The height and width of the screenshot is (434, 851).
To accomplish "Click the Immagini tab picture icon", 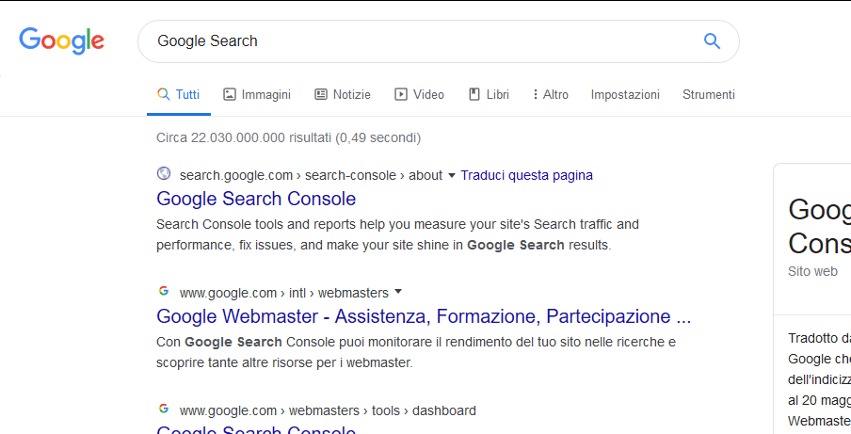I will 230,94.
